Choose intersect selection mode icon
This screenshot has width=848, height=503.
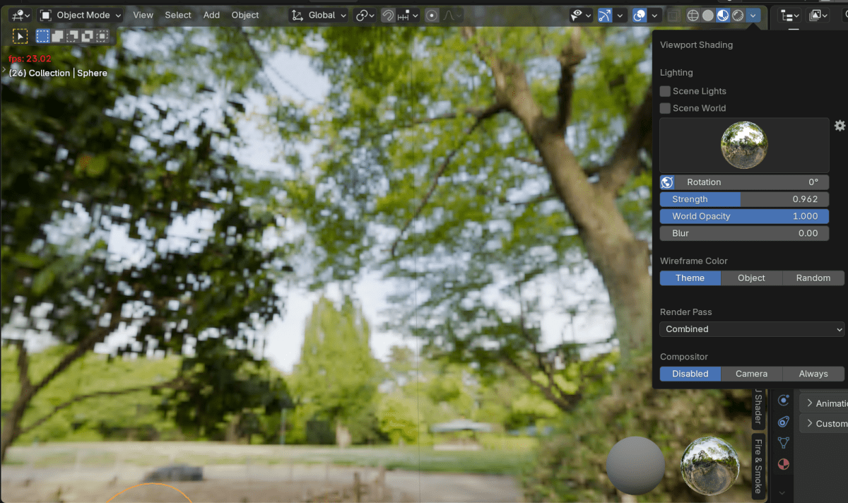[x=102, y=35]
